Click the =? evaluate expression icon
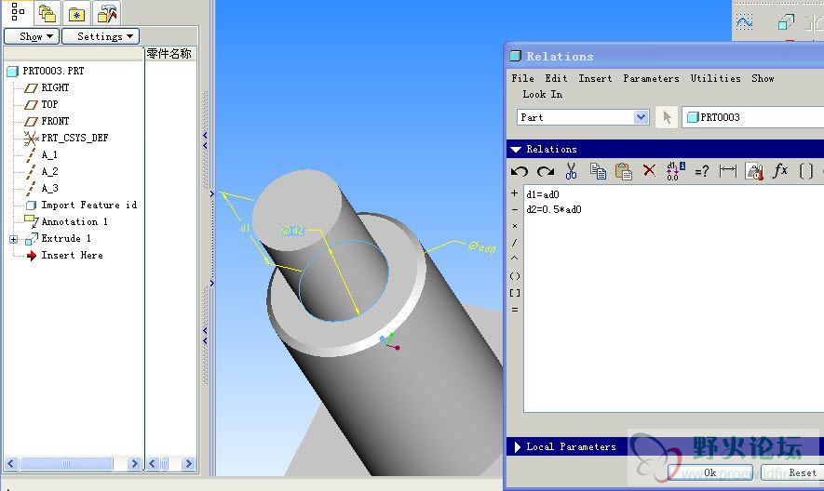 [x=701, y=171]
